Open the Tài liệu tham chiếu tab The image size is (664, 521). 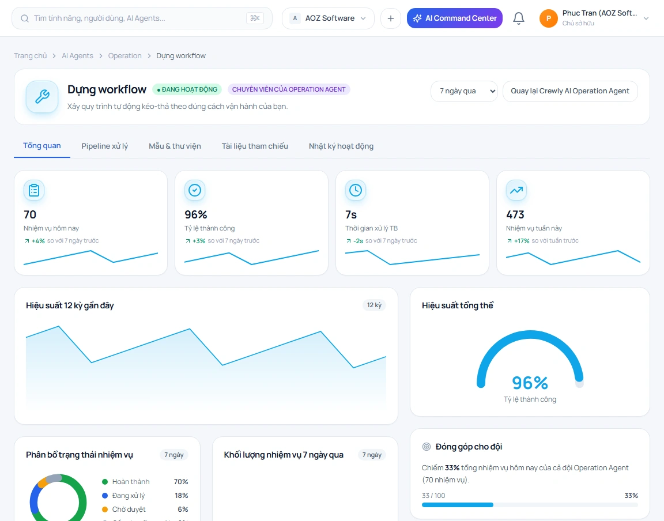[255, 146]
